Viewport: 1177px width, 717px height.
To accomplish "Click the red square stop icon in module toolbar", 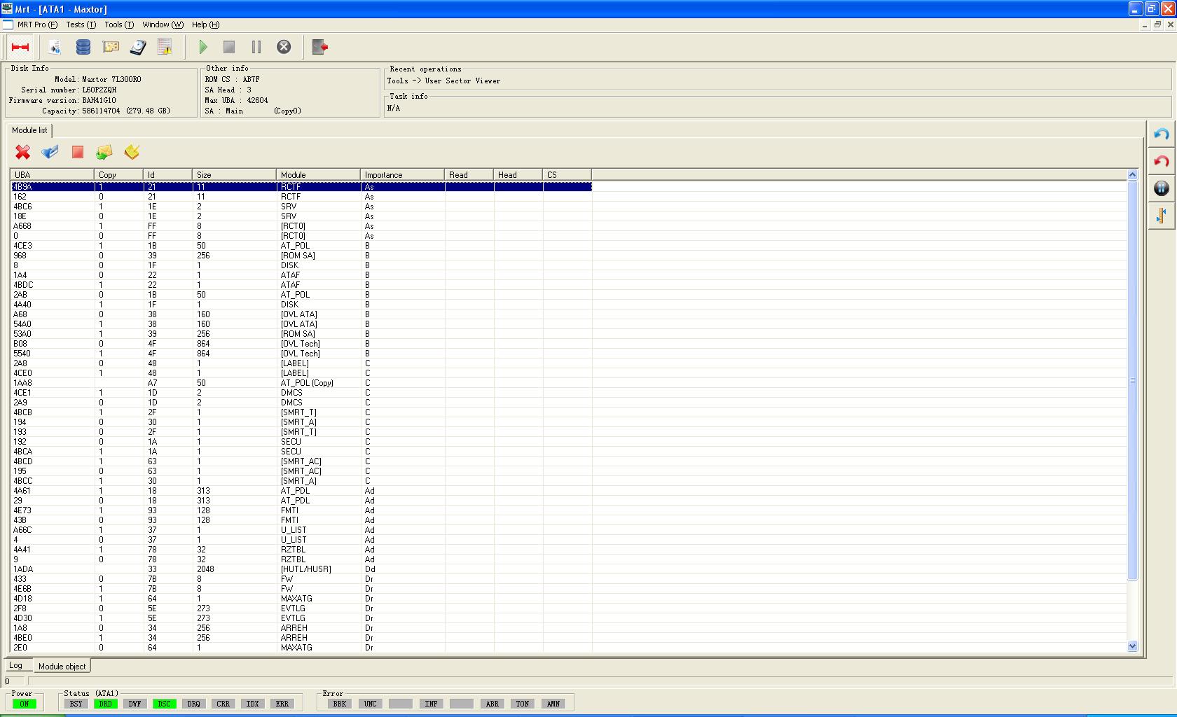I will pyautogui.click(x=78, y=152).
